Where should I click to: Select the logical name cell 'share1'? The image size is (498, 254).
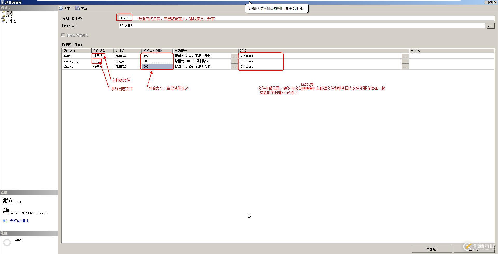(77, 67)
